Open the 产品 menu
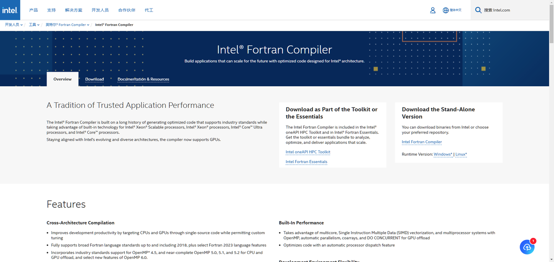Image resolution: width=554 pixels, height=262 pixels. coord(33,10)
